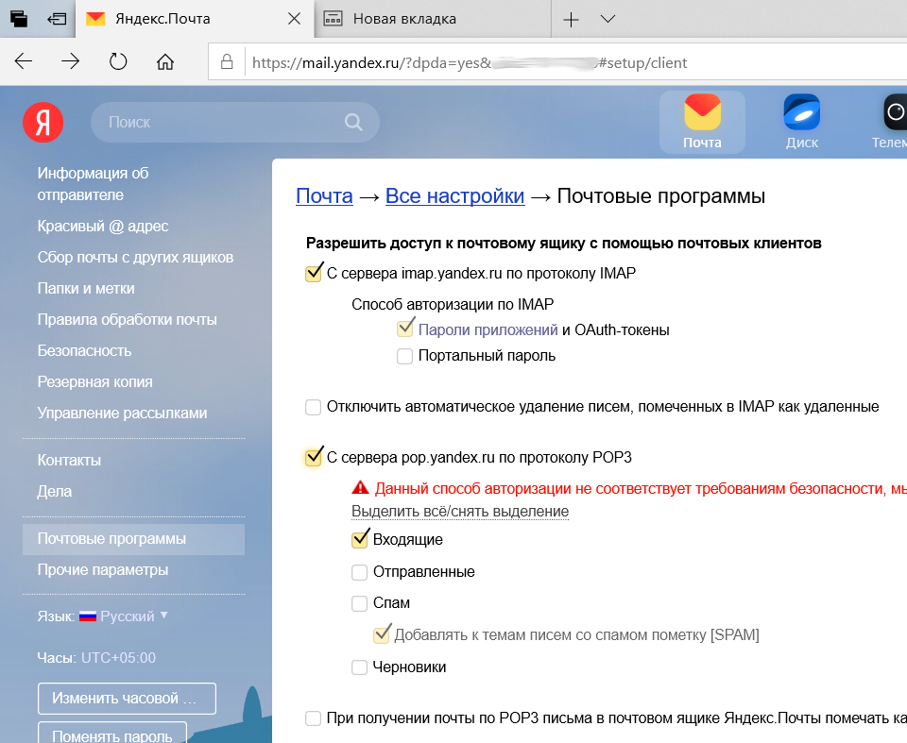
Task: Open Информация об отправителе settings
Action: coord(93,184)
